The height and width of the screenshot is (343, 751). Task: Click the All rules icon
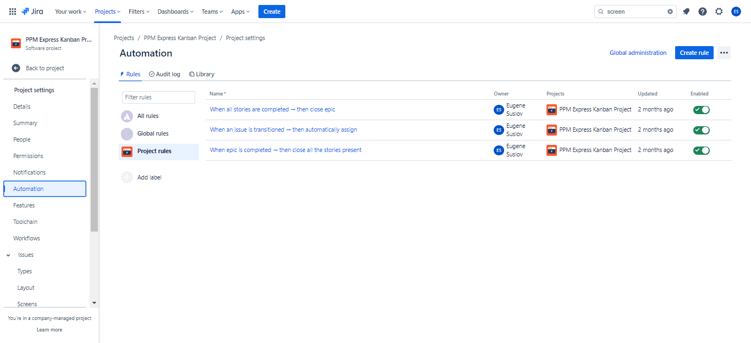click(x=127, y=116)
